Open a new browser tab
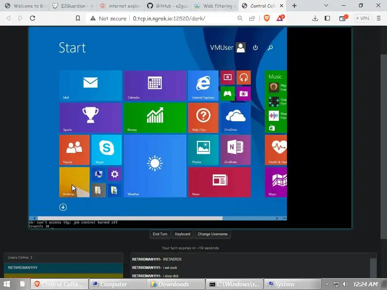The width and height of the screenshot is (387, 290). tap(294, 6)
